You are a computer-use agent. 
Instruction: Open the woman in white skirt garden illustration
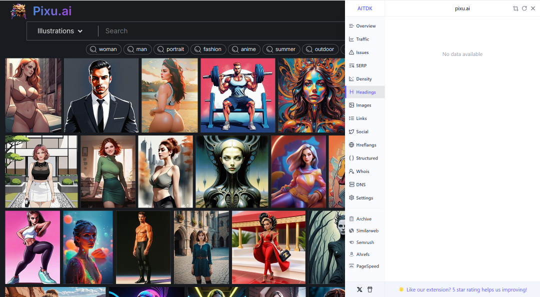pyautogui.click(x=41, y=171)
